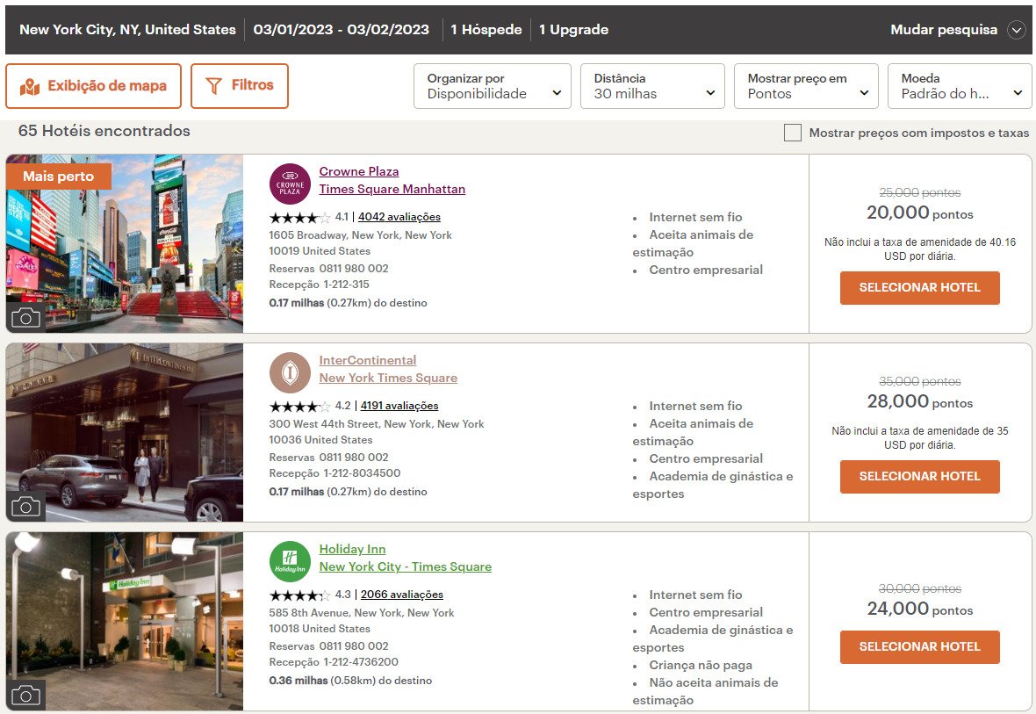Click the Holiday Inn brand logo

[290, 561]
